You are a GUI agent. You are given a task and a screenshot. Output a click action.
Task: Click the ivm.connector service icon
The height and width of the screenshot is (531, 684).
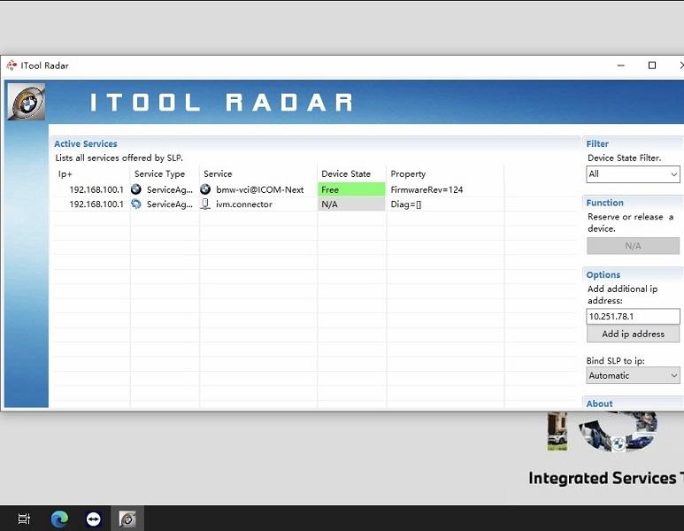click(205, 204)
